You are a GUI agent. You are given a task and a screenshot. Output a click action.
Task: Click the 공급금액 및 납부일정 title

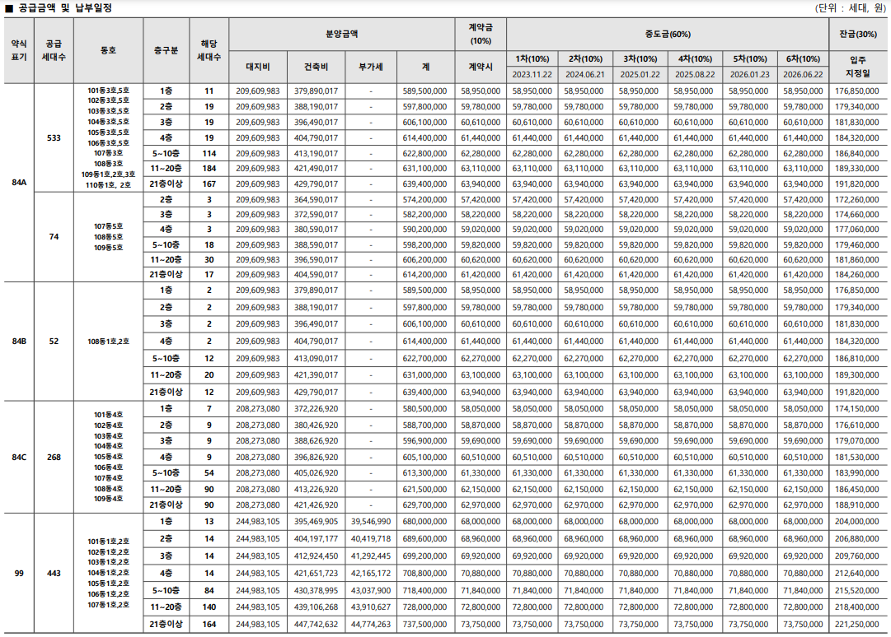click(65, 8)
